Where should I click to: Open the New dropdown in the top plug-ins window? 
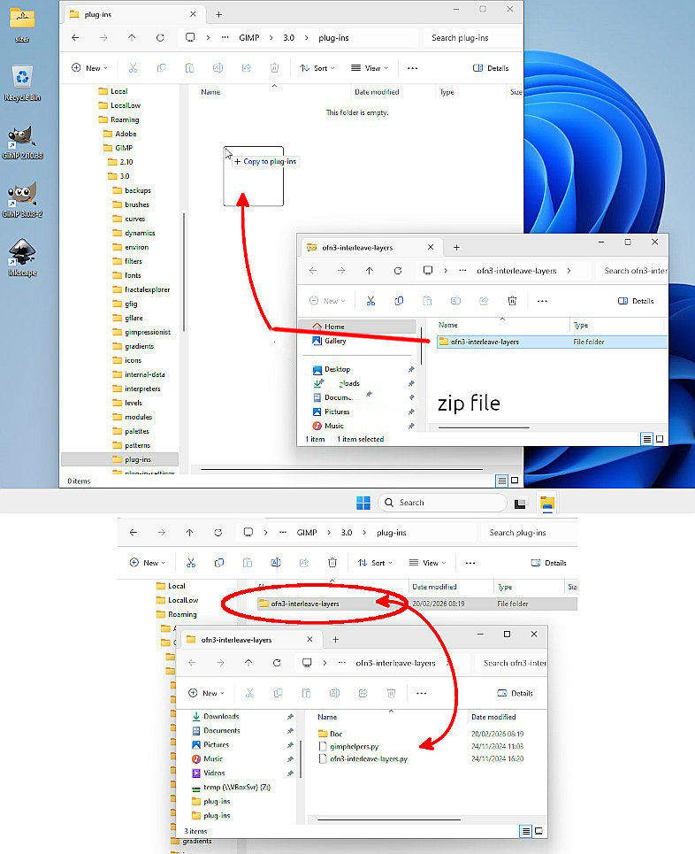coord(90,68)
